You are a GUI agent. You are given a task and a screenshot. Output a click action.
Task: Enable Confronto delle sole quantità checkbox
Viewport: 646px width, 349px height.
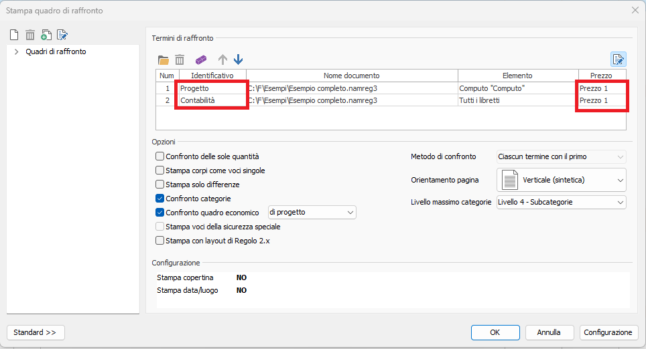pyautogui.click(x=159, y=156)
